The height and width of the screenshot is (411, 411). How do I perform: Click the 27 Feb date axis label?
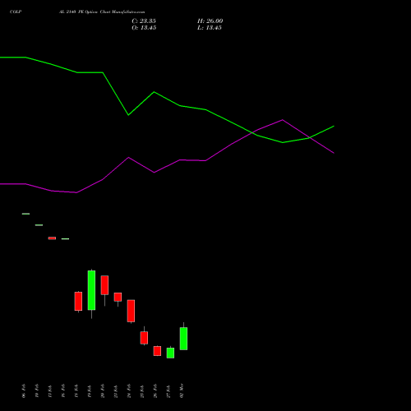click(169, 390)
